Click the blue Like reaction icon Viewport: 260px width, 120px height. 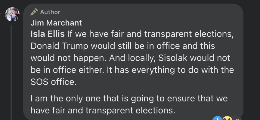point(217,118)
